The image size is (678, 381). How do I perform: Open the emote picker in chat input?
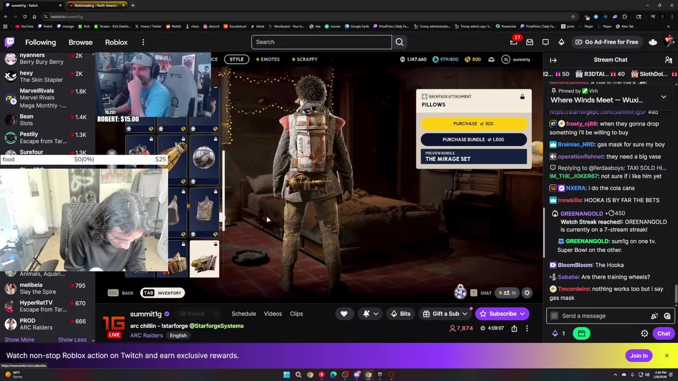pos(667,316)
